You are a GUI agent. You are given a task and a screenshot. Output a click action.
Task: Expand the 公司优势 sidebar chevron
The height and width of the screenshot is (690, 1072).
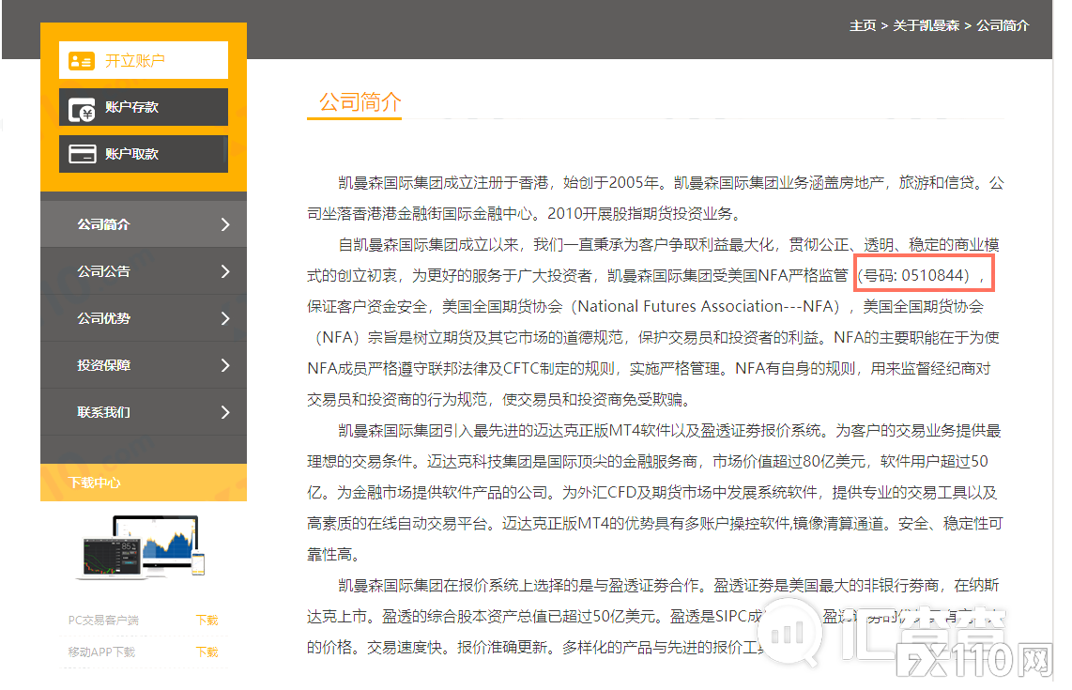[x=223, y=317]
